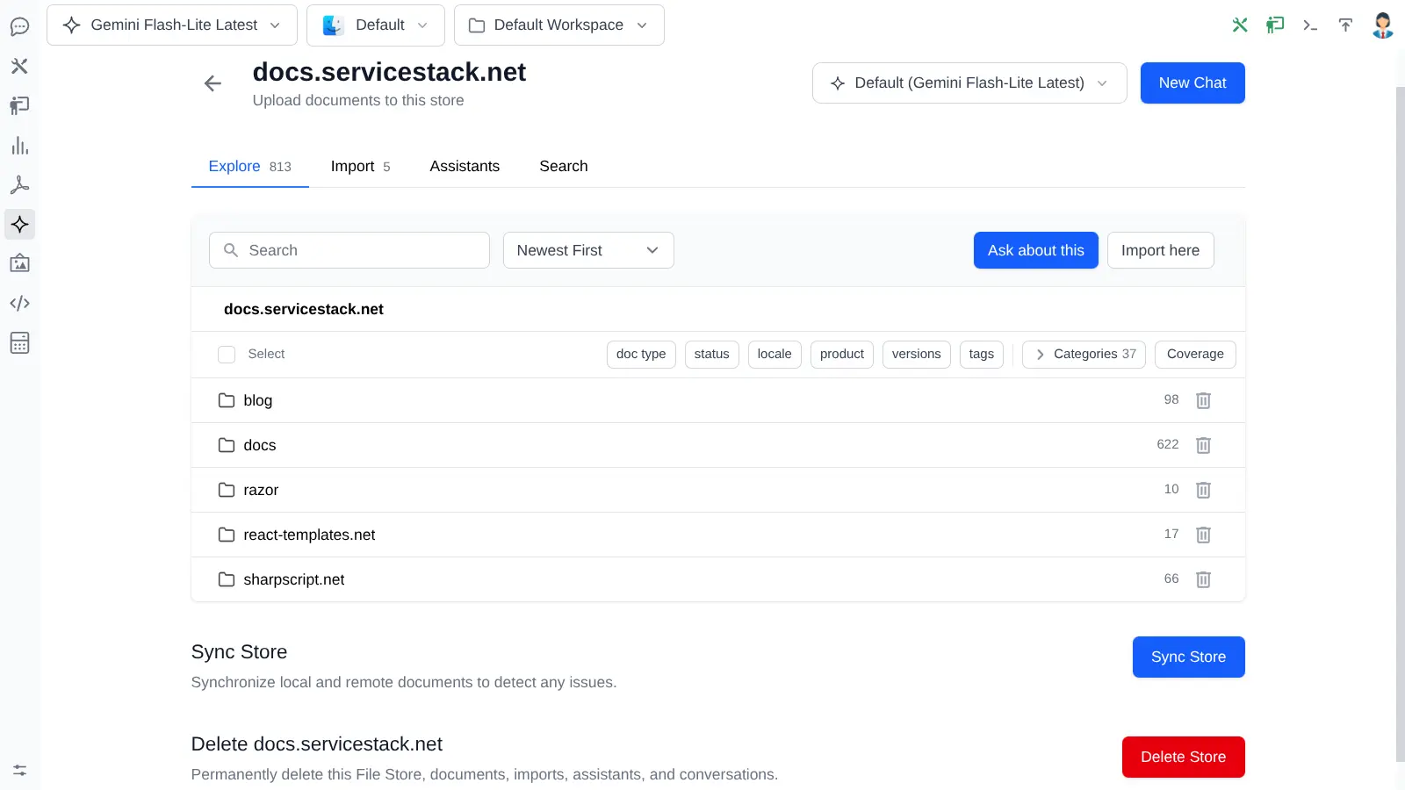Viewport: 1405px width, 790px height.
Task: Open the user avatar menu
Action: click(x=1383, y=25)
